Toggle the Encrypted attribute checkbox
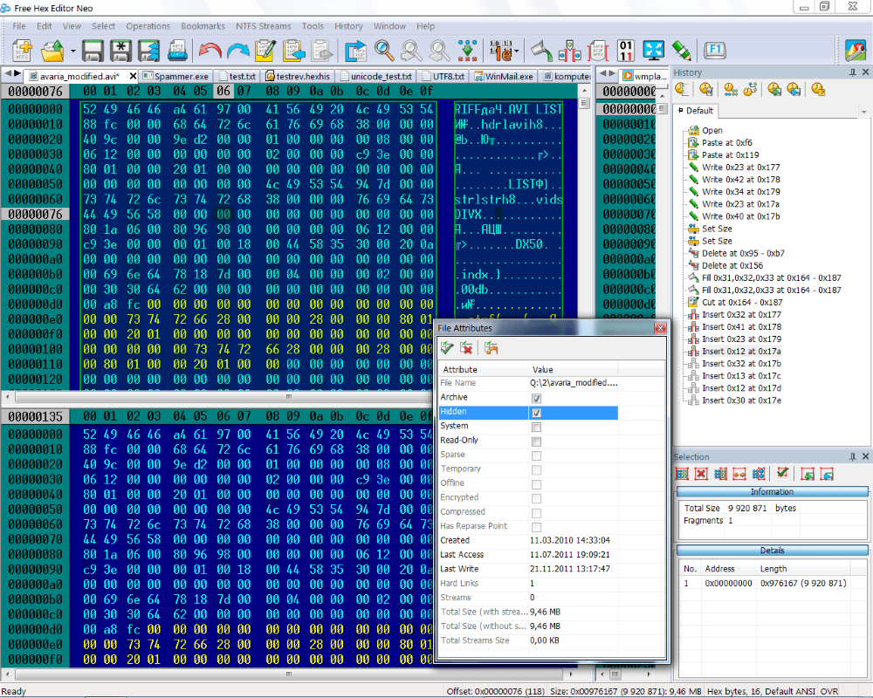This screenshot has width=873, height=698. pyautogui.click(x=536, y=499)
